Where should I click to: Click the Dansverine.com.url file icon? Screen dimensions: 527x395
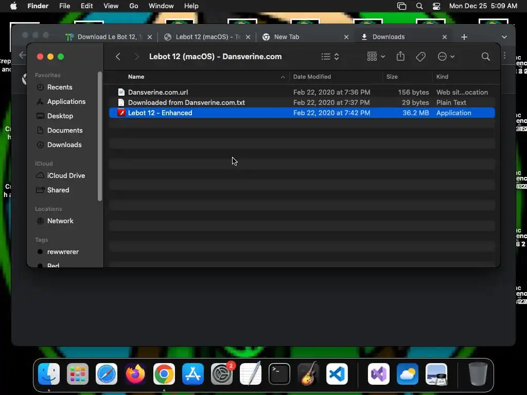(121, 92)
